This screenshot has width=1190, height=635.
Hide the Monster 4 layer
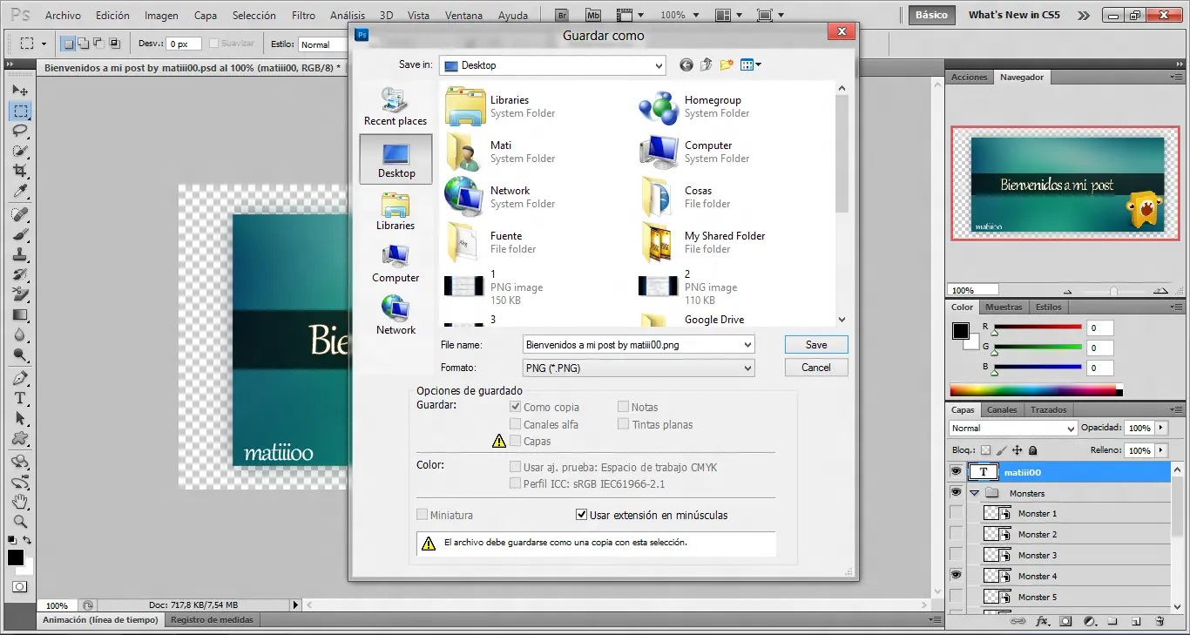[957, 576]
